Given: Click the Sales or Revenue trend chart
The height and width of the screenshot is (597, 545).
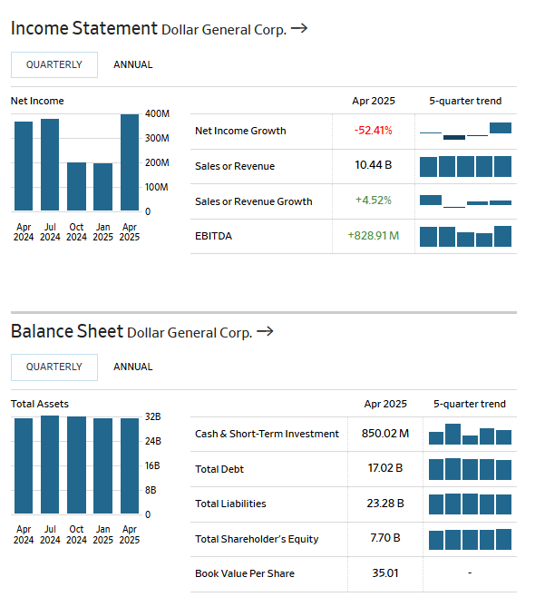Looking at the screenshot, I should pyautogui.click(x=465, y=166).
